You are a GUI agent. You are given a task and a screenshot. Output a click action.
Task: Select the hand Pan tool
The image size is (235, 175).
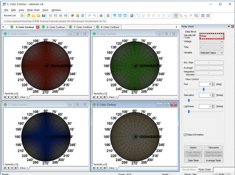pos(176,15)
